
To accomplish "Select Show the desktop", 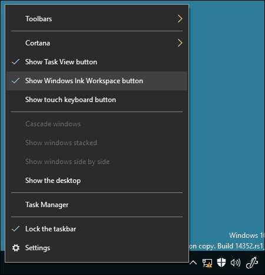I will [x=97, y=181].
